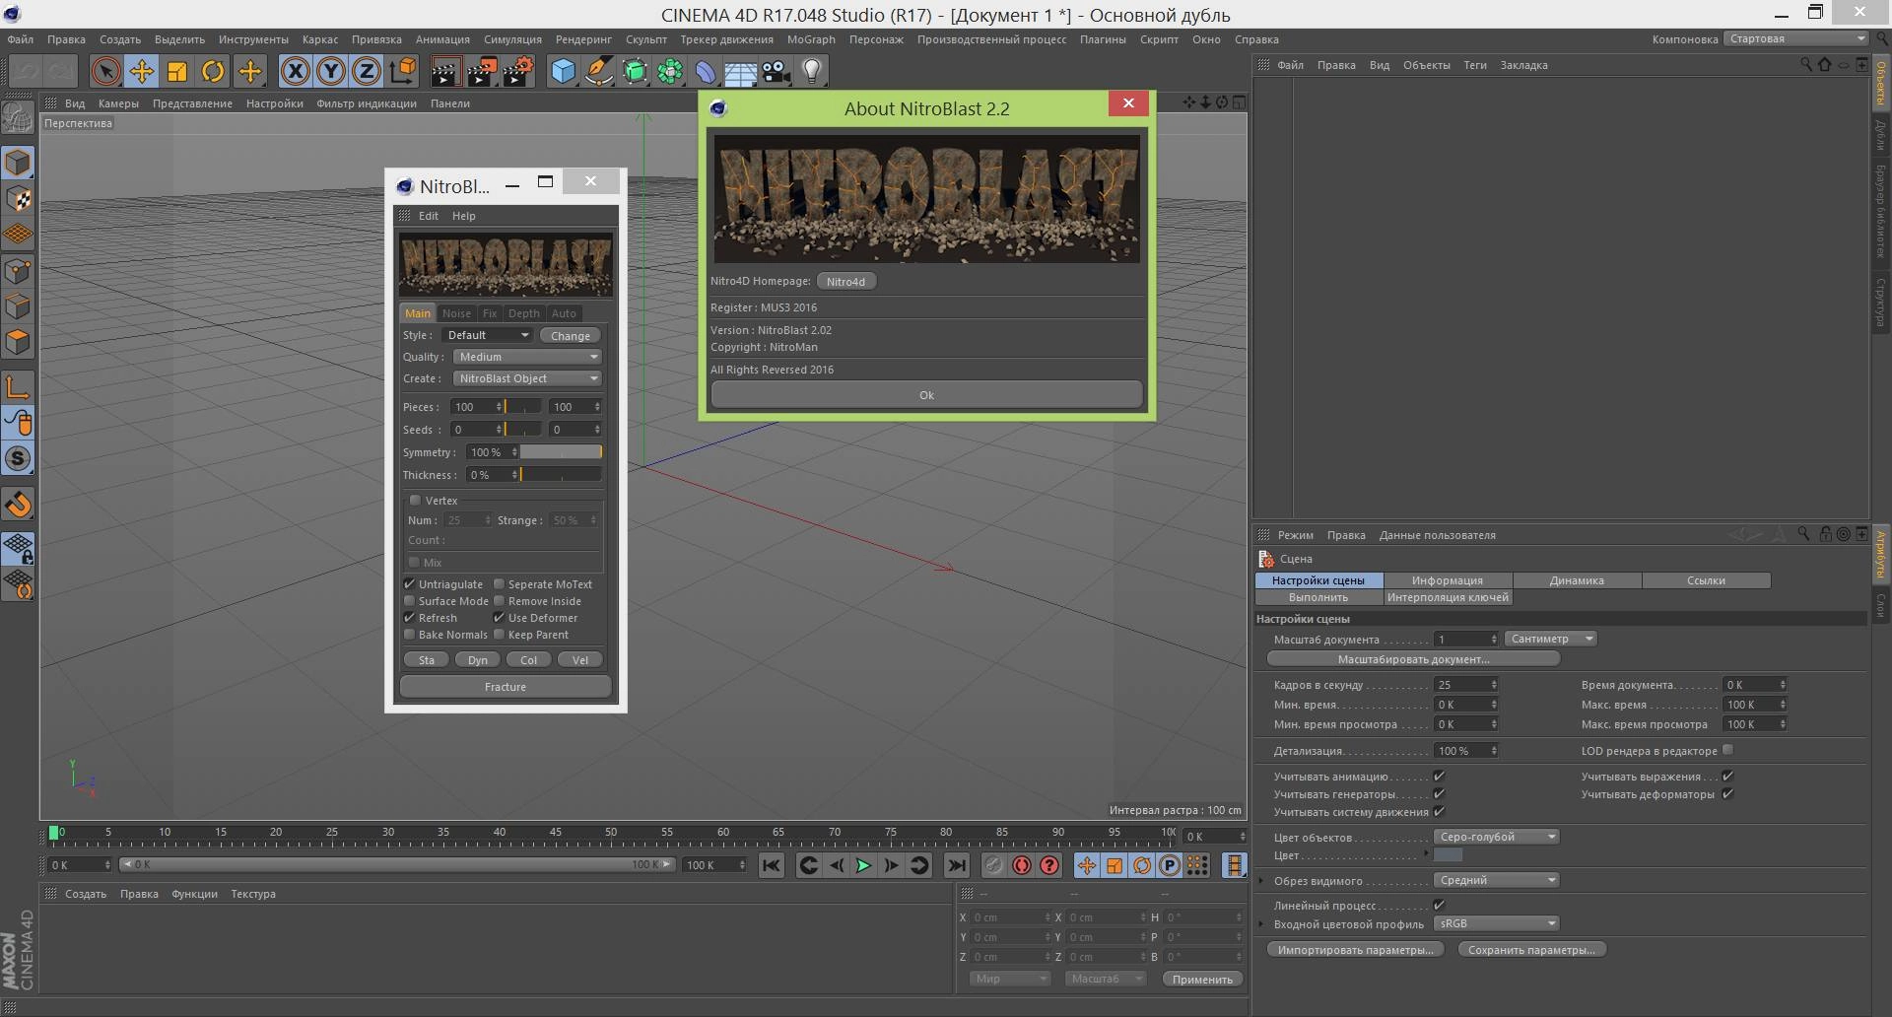The height and width of the screenshot is (1017, 1892).
Task: Enable snapping S icon in left sidebar
Action: point(18,458)
